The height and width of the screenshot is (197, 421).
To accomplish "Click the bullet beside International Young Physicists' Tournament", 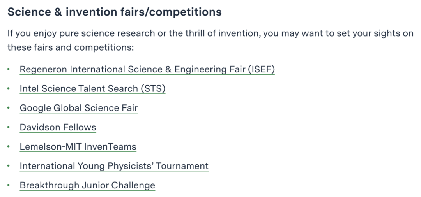I will [9, 165].
